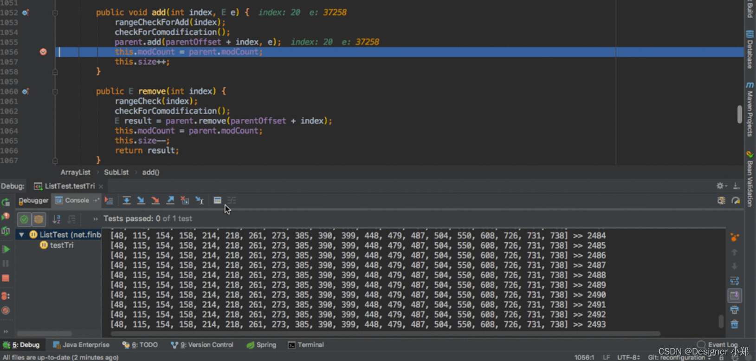This screenshot has width=756, height=361.
Task: Open 6: TODO tool window
Action: tap(140, 345)
